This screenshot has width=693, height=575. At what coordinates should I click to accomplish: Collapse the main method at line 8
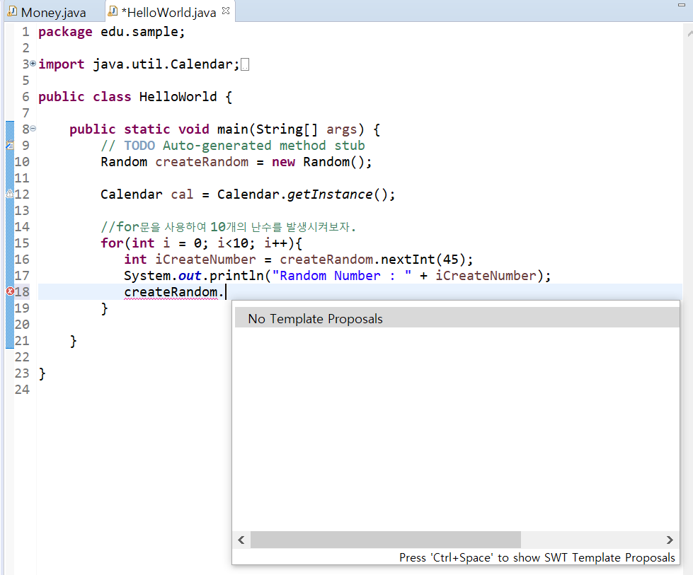[x=33, y=129]
